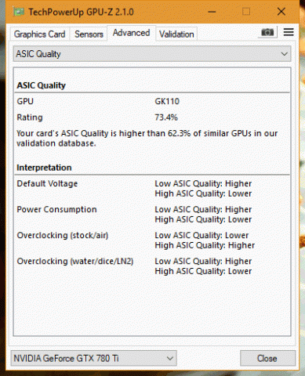The image size is (305, 376).
Task: Select the GK110 GPU value
Action: coord(167,101)
